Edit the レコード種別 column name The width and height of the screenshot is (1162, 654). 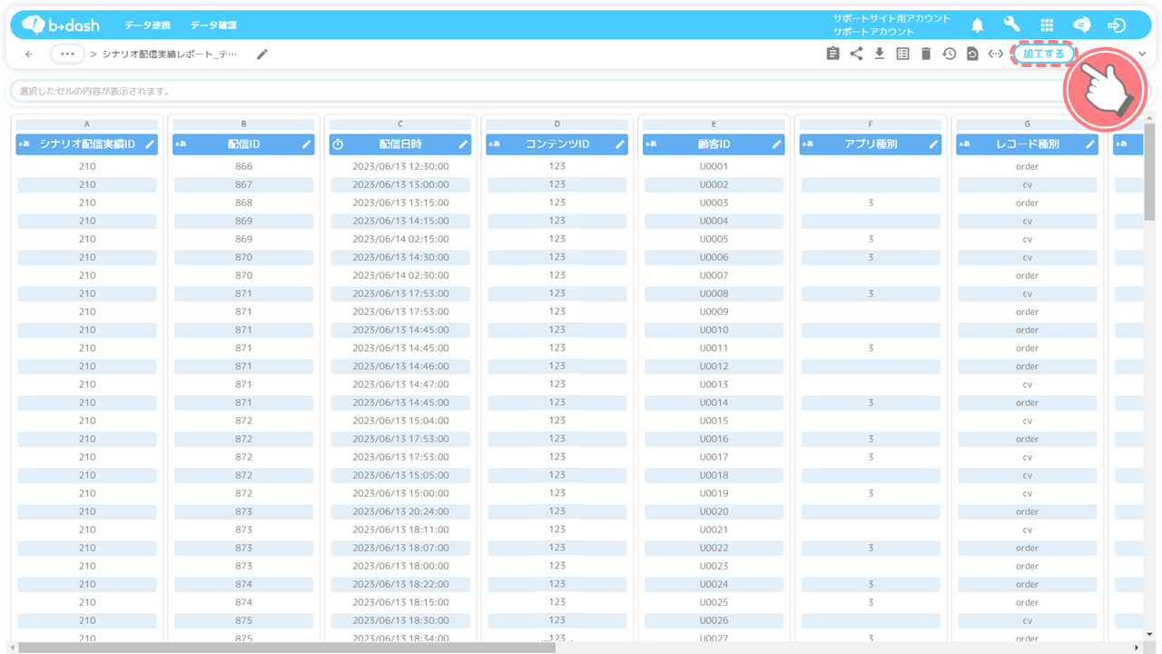[1090, 144]
